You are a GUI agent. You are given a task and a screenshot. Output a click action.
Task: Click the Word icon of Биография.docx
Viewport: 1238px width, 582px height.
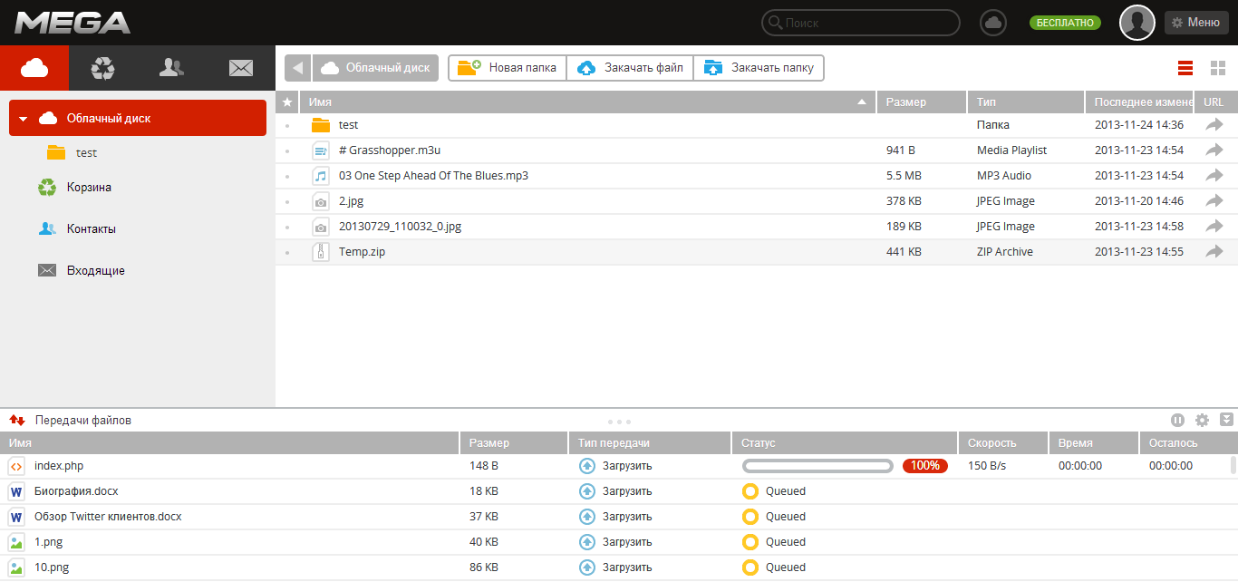[x=16, y=491]
